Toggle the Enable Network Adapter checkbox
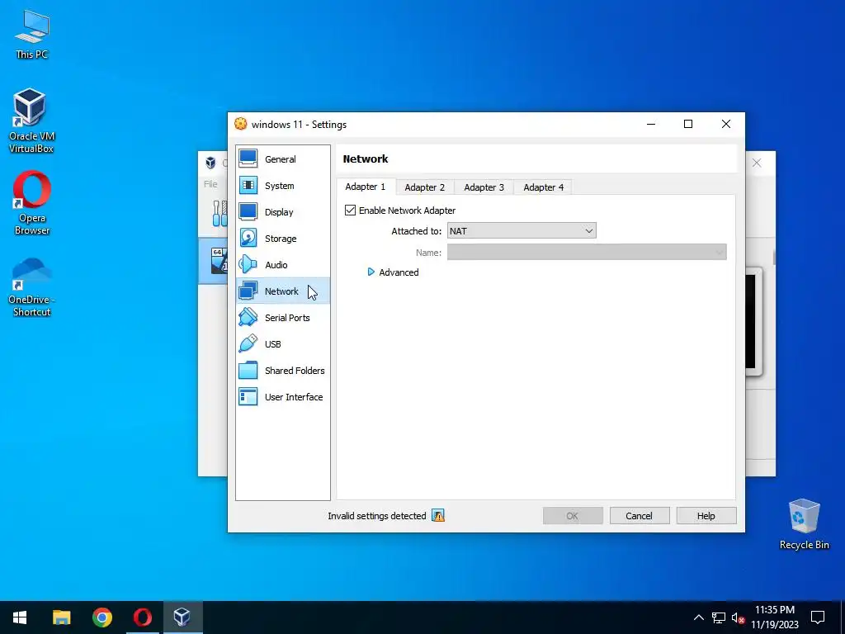845x634 pixels. click(x=350, y=211)
